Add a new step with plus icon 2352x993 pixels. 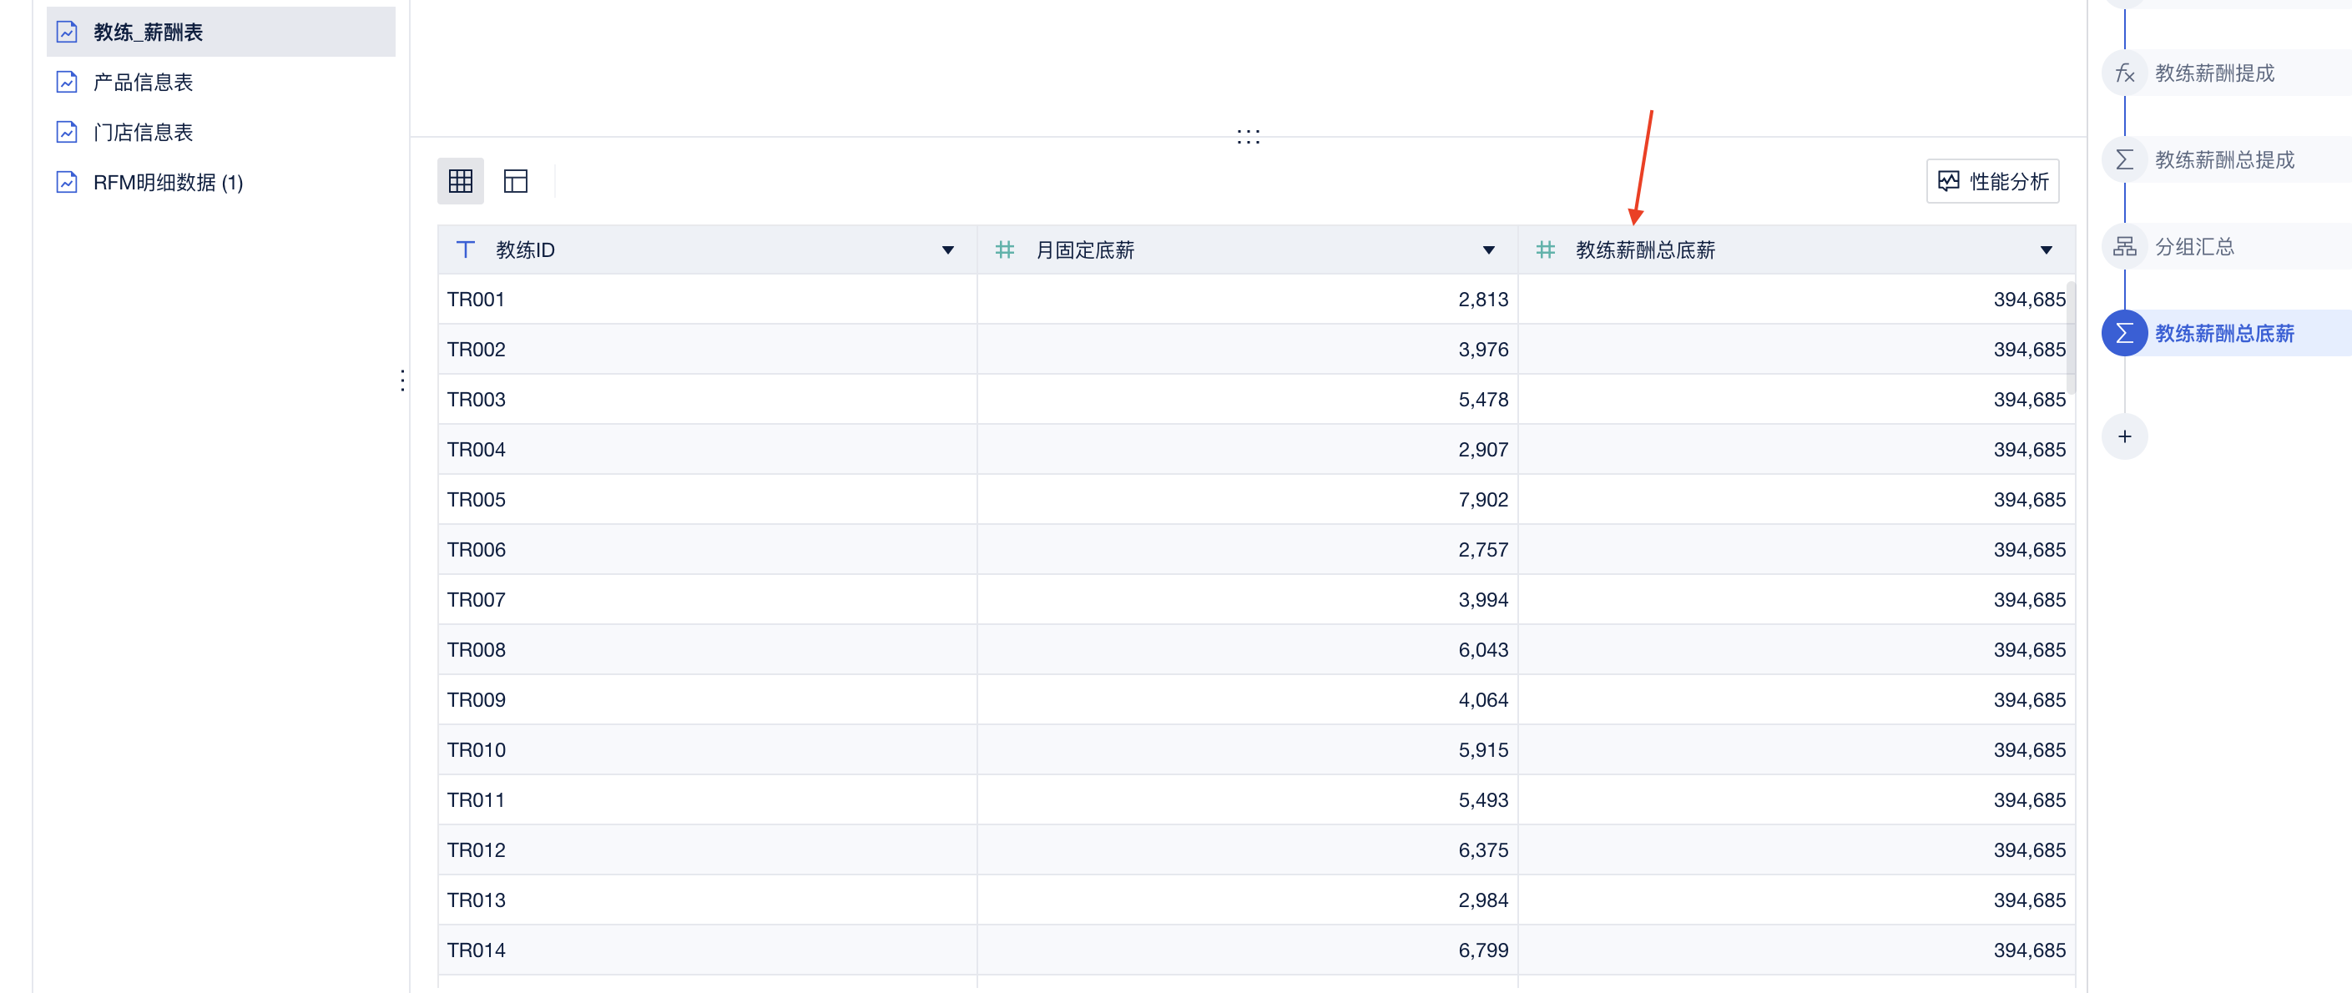click(x=2124, y=436)
